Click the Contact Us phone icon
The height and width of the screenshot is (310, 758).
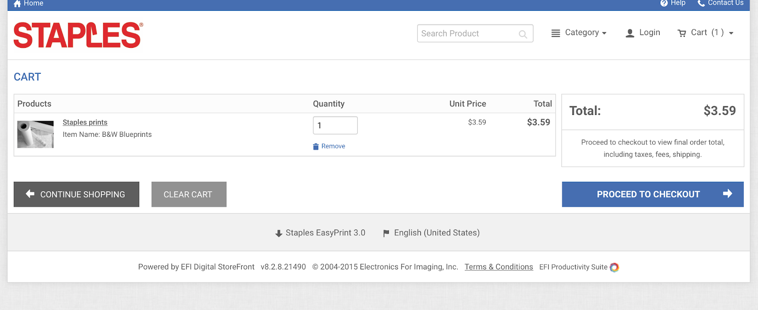(x=701, y=3)
